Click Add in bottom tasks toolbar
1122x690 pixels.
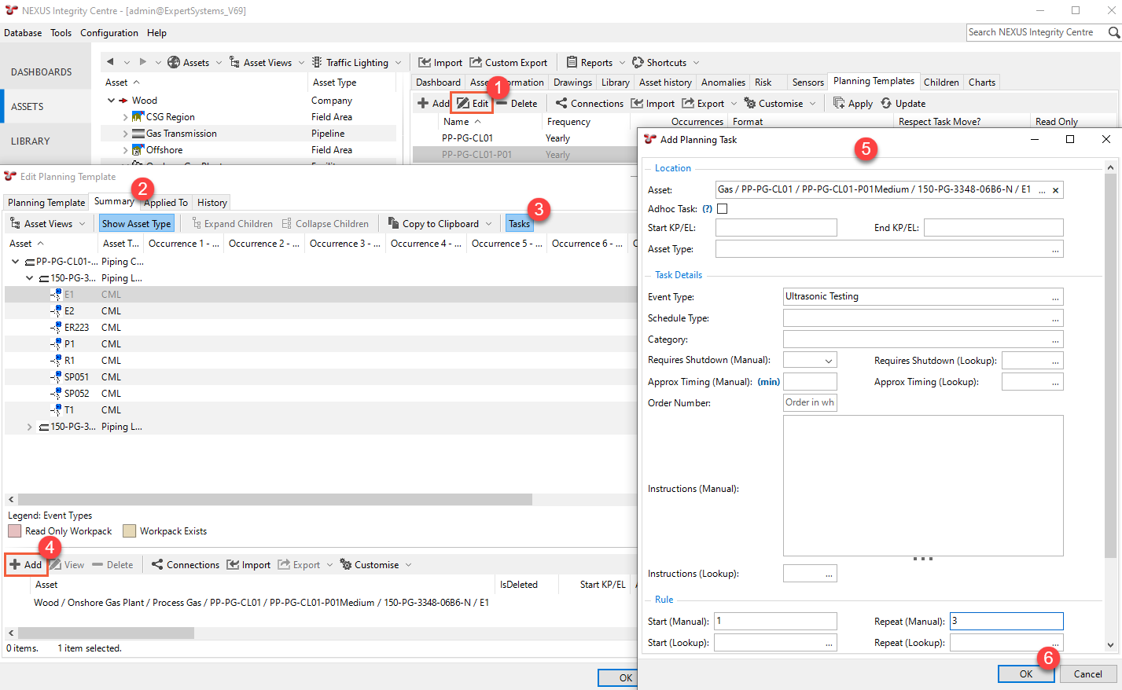(25, 564)
